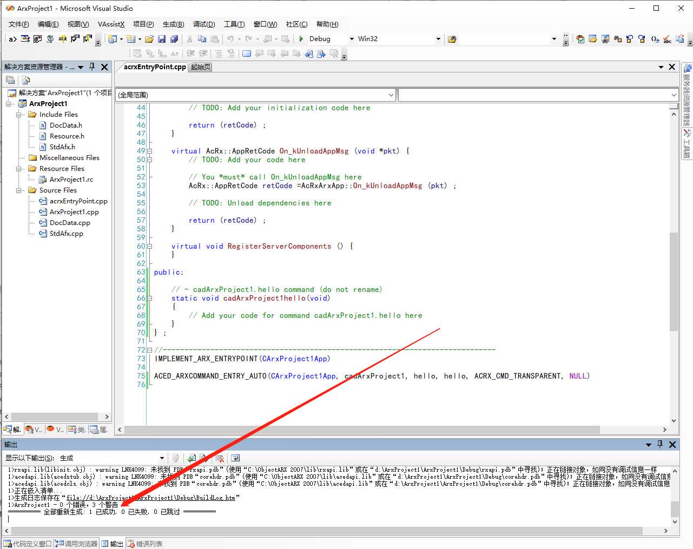This screenshot has height=549, width=693.
Task: Collapse the ArxProject1 project node
Action: (x=9, y=104)
